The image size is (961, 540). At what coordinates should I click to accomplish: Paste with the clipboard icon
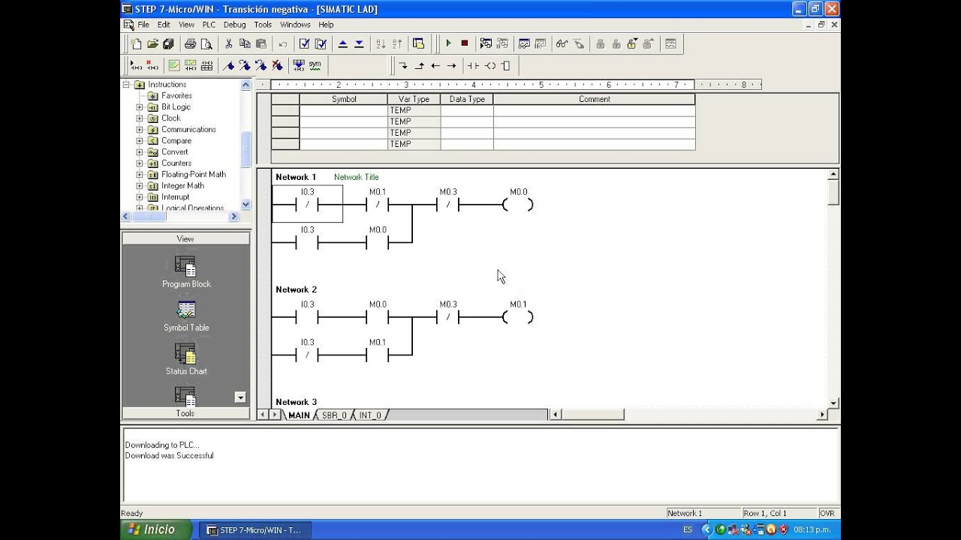coord(261,43)
